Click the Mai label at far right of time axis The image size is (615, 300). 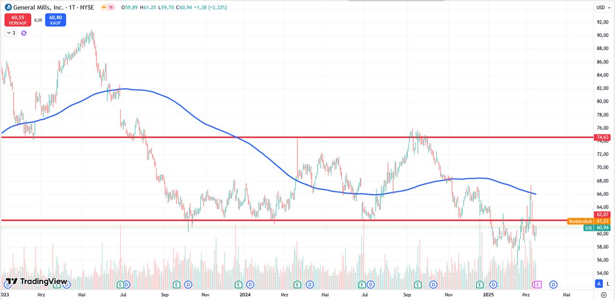(x=567, y=294)
